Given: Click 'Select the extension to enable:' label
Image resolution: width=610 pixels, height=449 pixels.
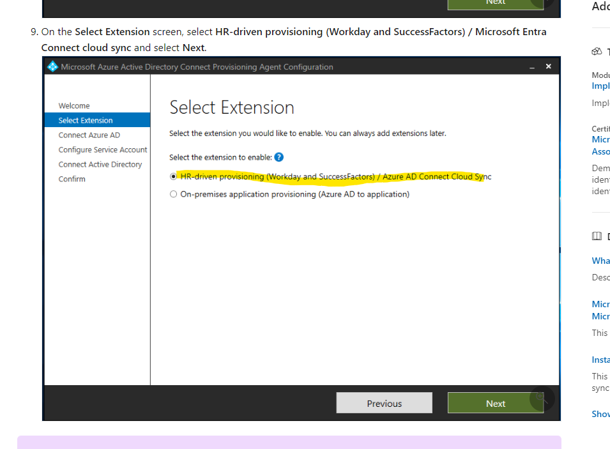Looking at the screenshot, I should point(220,157).
